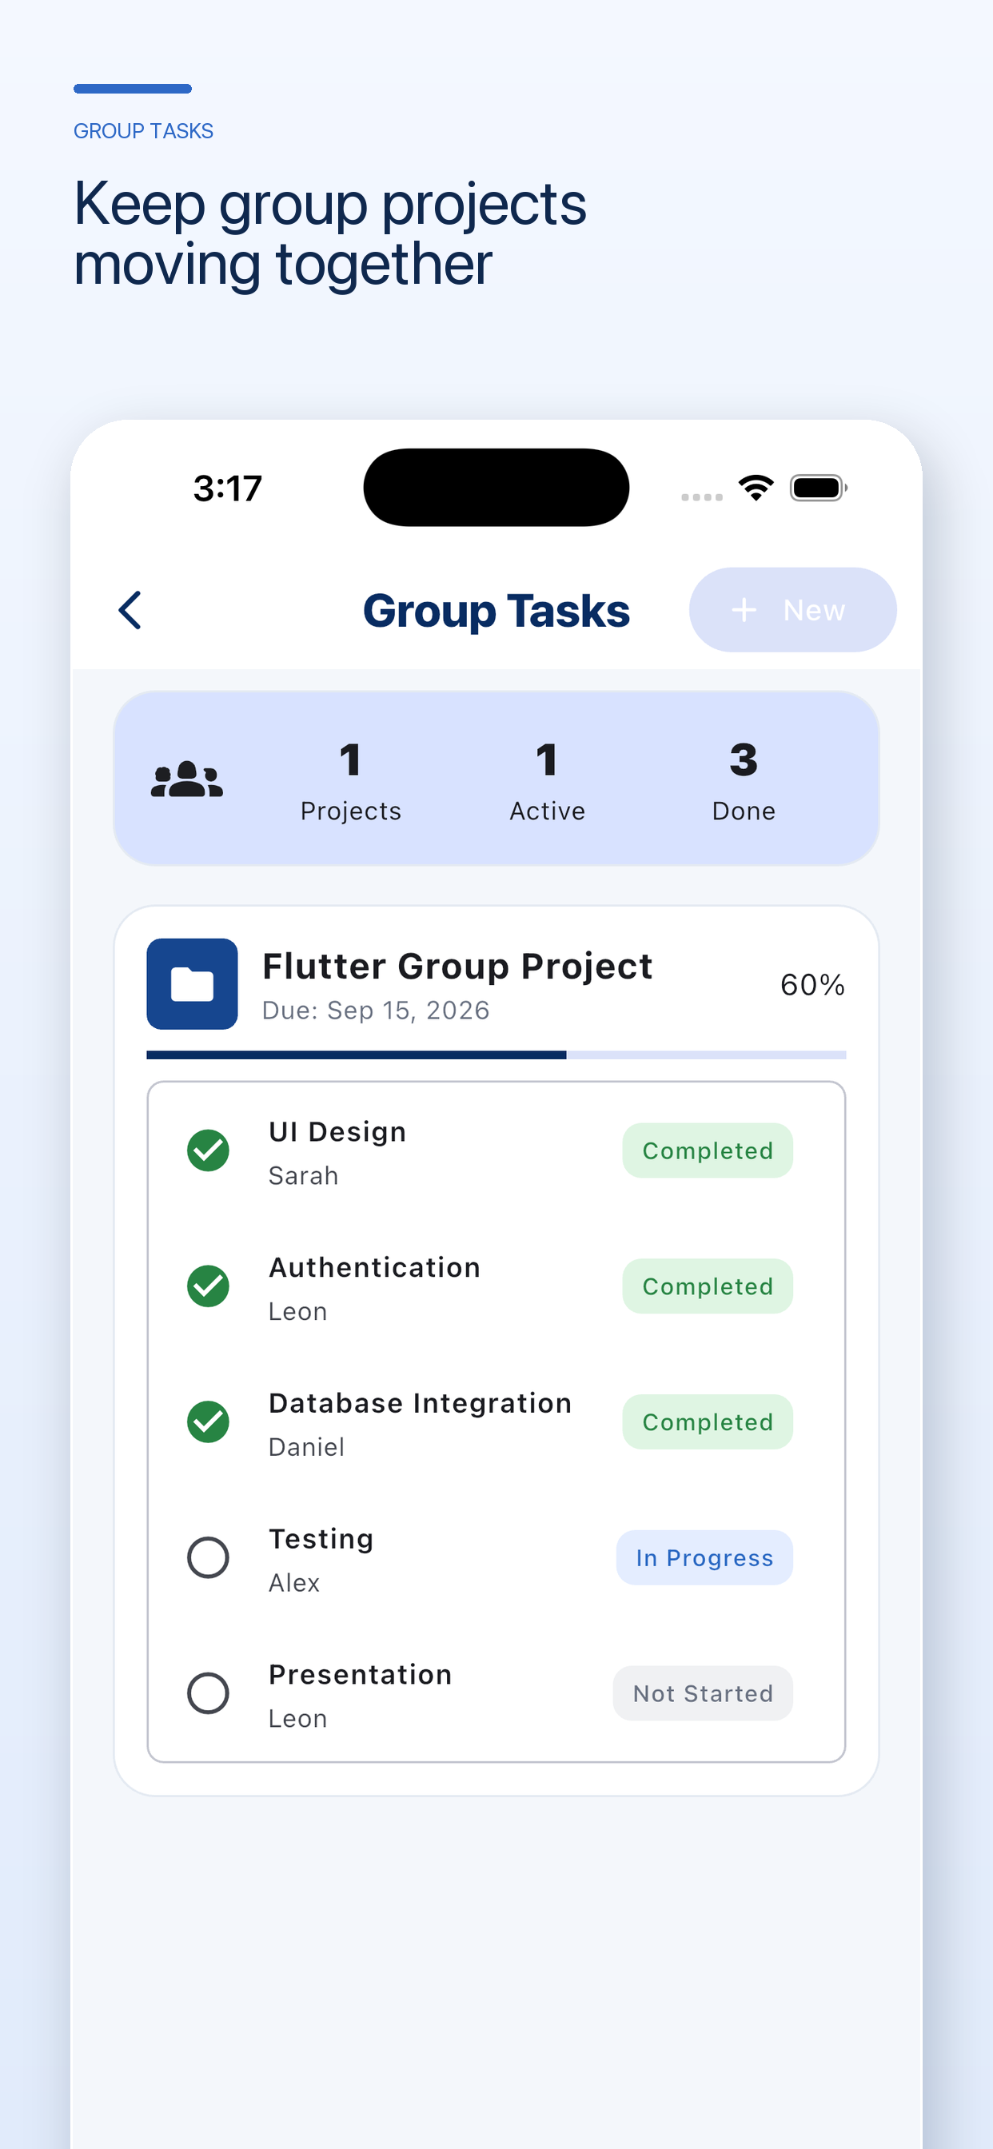Tap assignee Daniel
Screen dimensions: 993x2149
pyautogui.click(x=306, y=1446)
